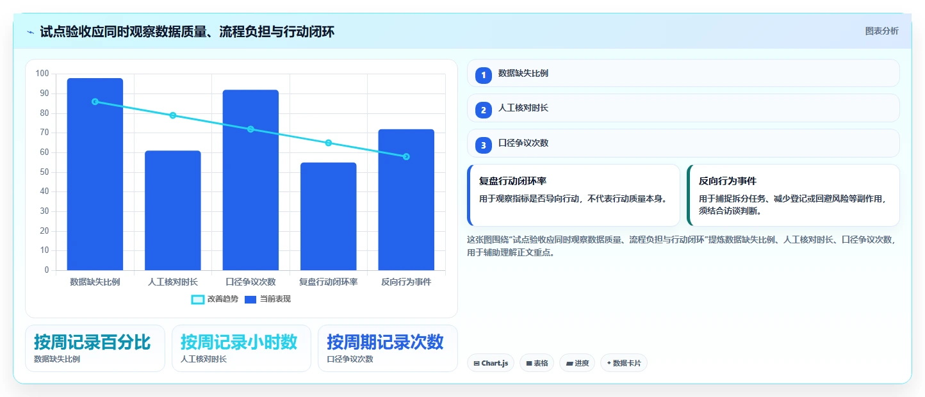Click the chart summary paragraph starting 这张图围绕
The image size is (925, 397).
[682, 246]
